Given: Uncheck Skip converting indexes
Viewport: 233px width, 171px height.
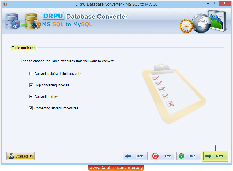Looking at the screenshot, I should (x=31, y=85).
